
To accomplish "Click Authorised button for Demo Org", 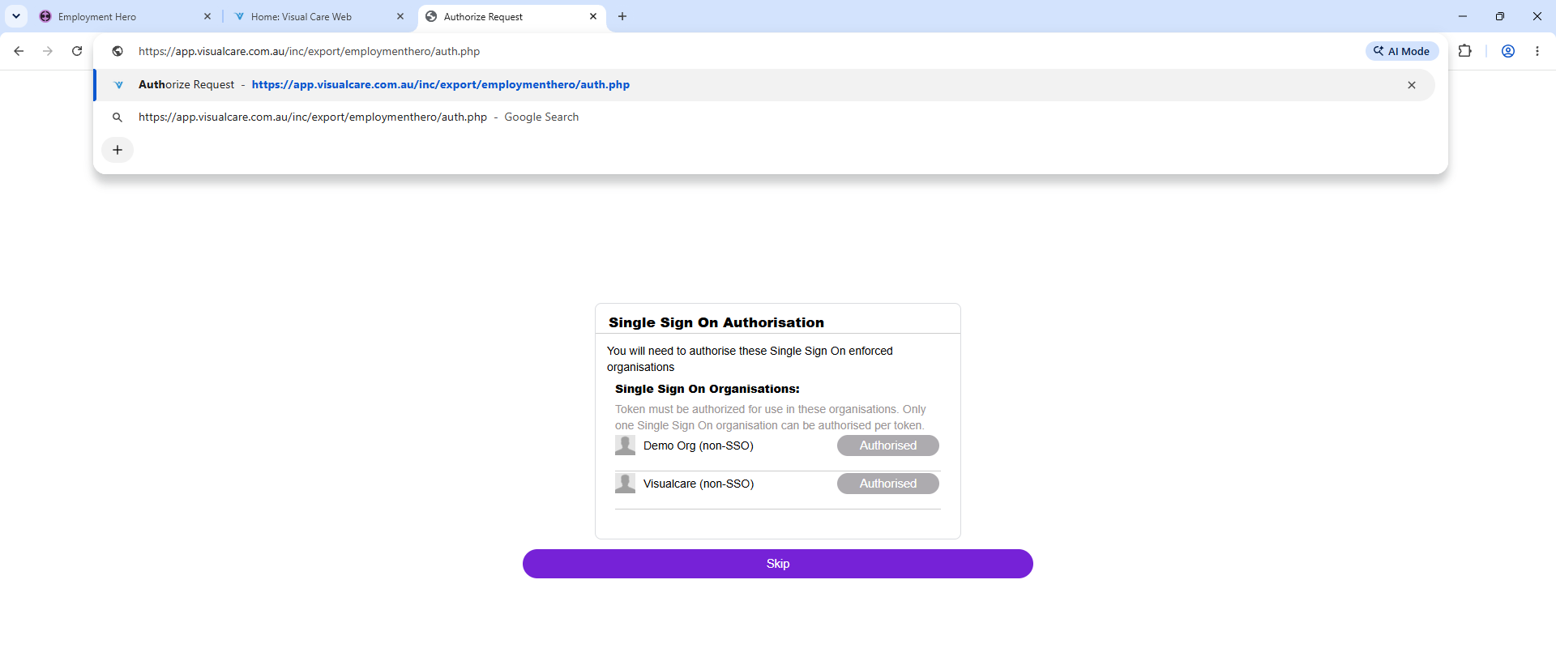I will 888,446.
